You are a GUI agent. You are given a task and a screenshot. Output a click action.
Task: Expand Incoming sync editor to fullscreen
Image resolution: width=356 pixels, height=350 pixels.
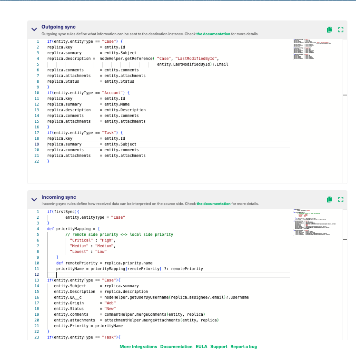341,199
